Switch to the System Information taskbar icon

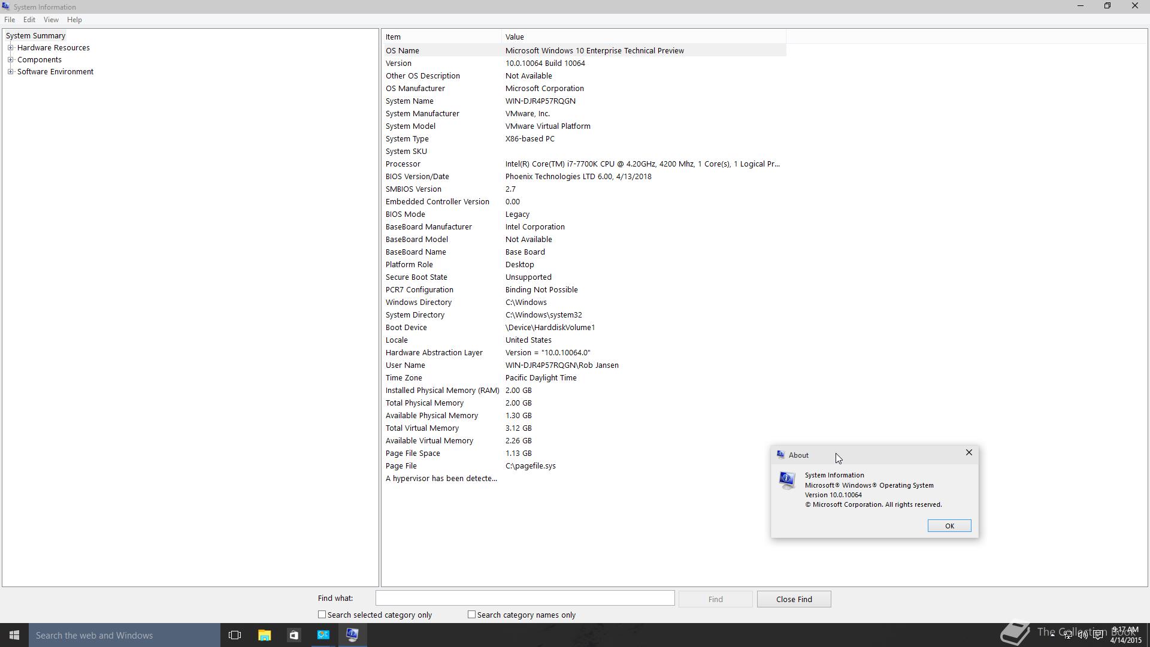pos(352,635)
